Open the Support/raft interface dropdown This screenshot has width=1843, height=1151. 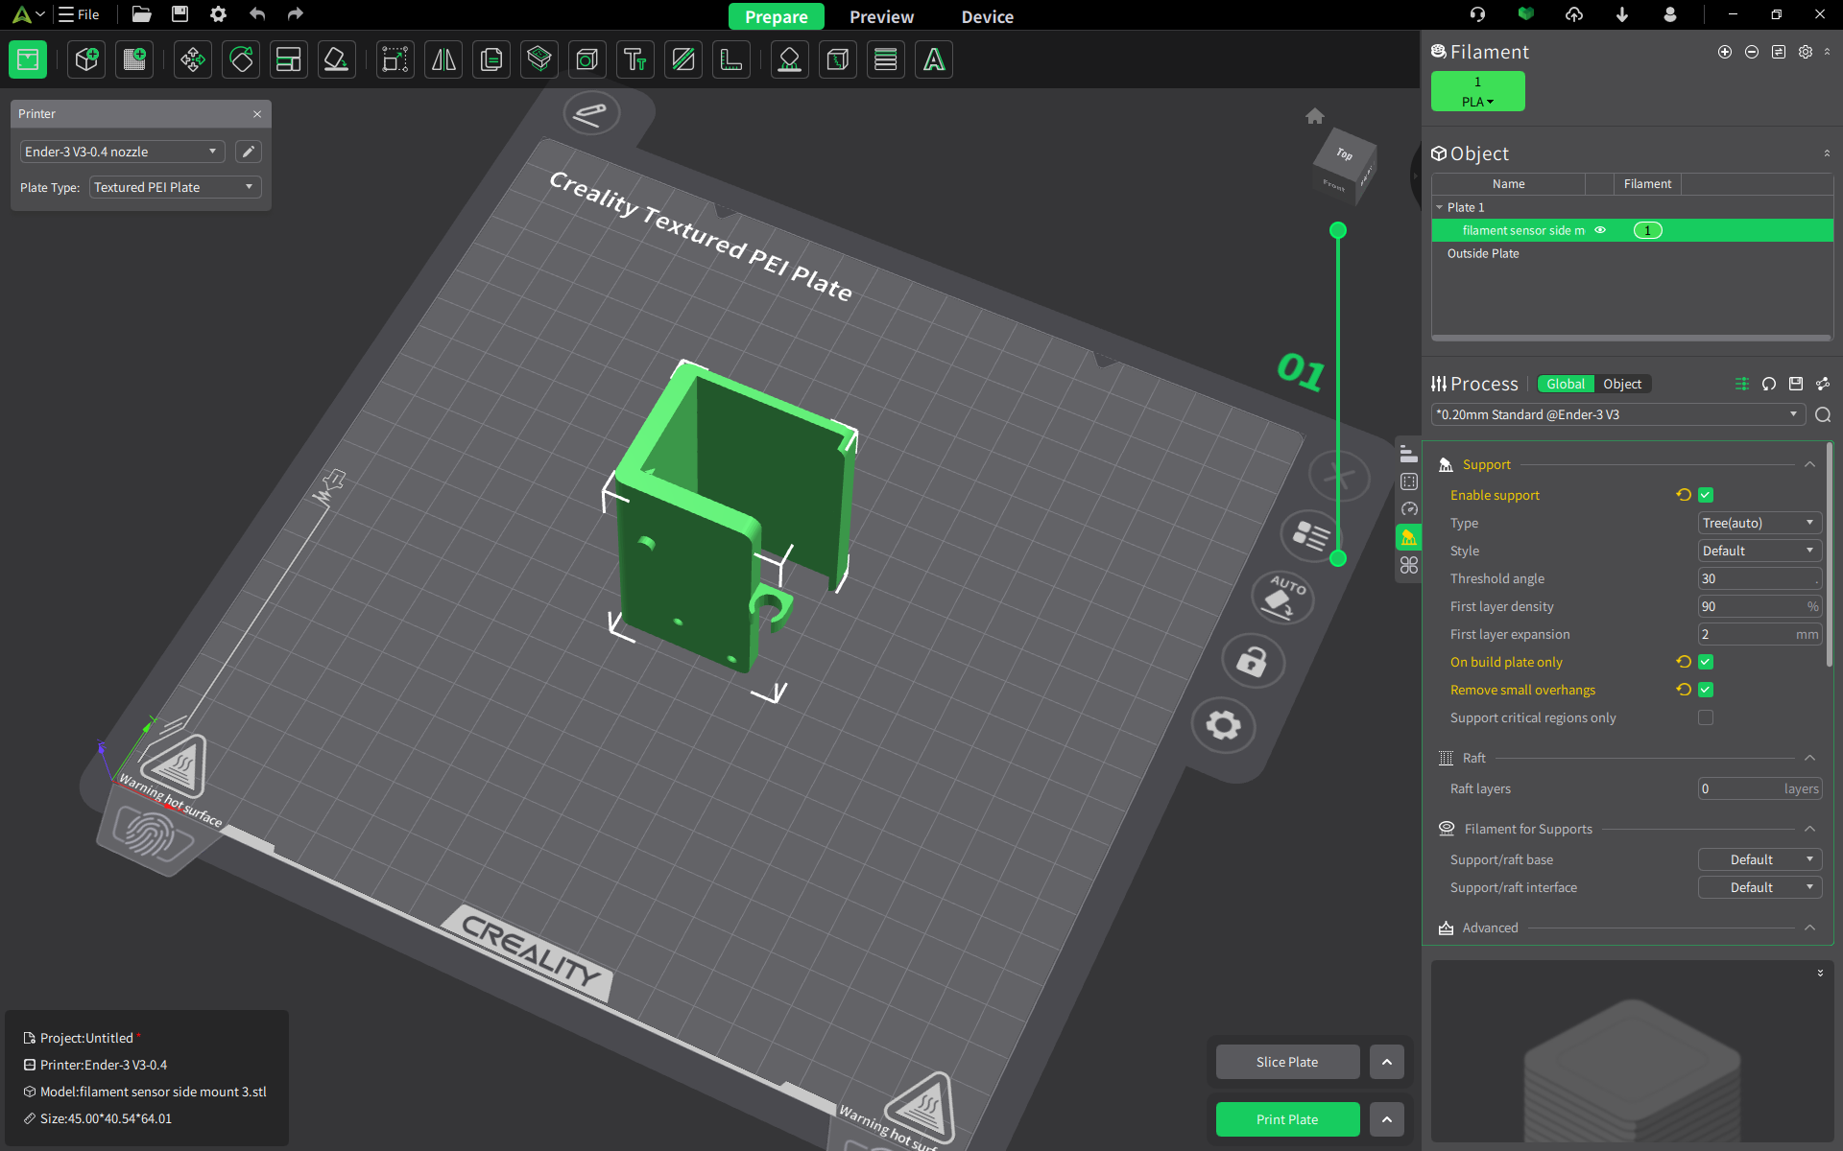click(1759, 887)
